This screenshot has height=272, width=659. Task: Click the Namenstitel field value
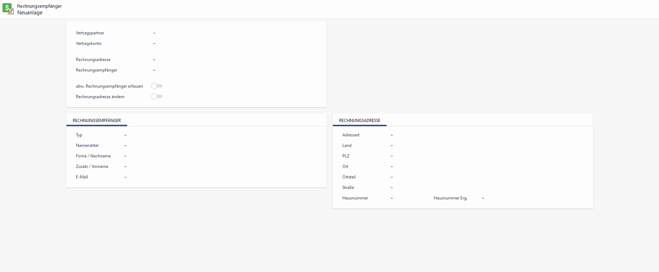click(x=125, y=145)
